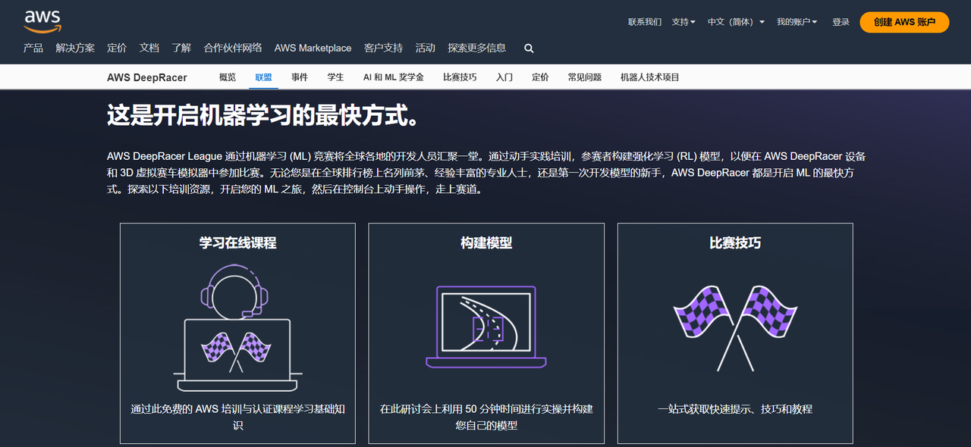Viewport: 971px width, 447px height.
Task: Click 联系我们 link
Action: click(645, 22)
